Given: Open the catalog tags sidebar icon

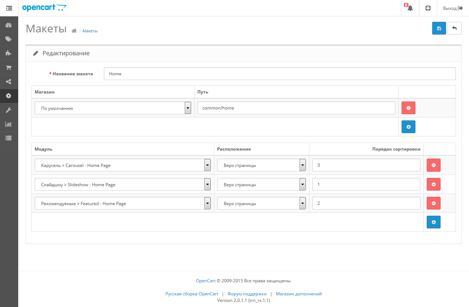Looking at the screenshot, I should 9,39.
